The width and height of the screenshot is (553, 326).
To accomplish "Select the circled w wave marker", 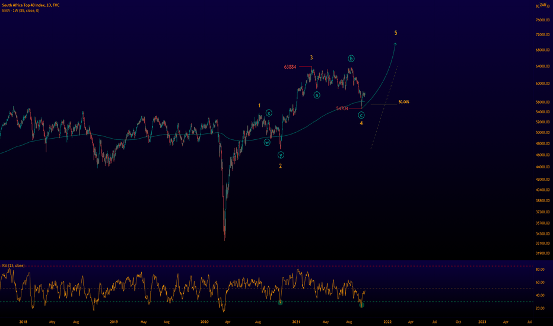I will 267,142.
